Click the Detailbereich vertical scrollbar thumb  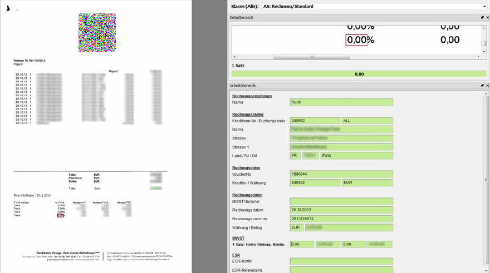(x=484, y=43)
